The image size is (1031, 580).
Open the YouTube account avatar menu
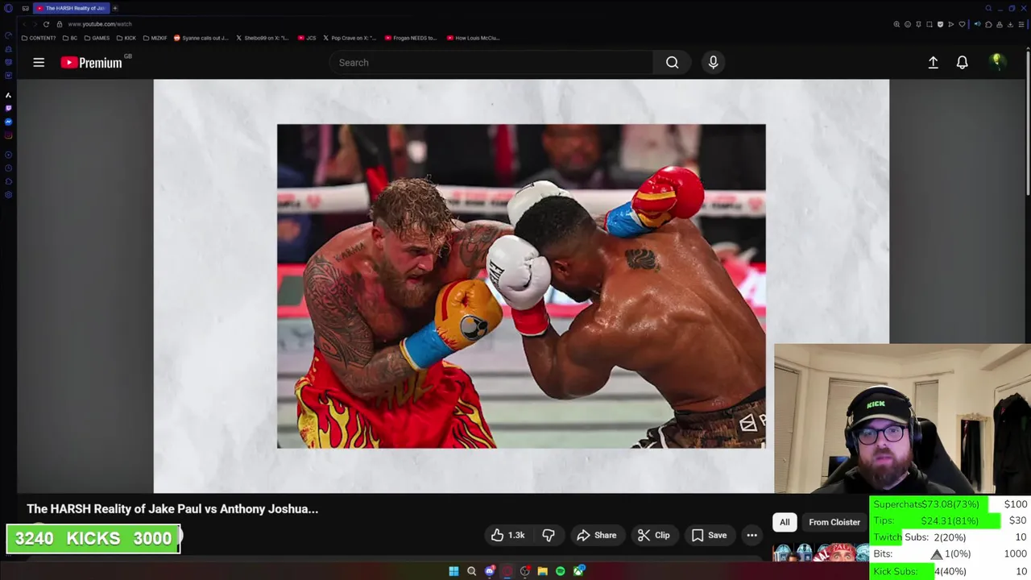coord(997,62)
